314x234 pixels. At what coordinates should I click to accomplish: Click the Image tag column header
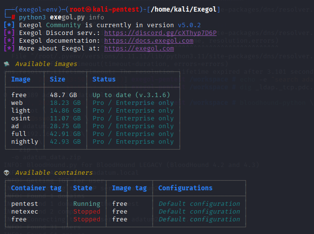coord(129,188)
